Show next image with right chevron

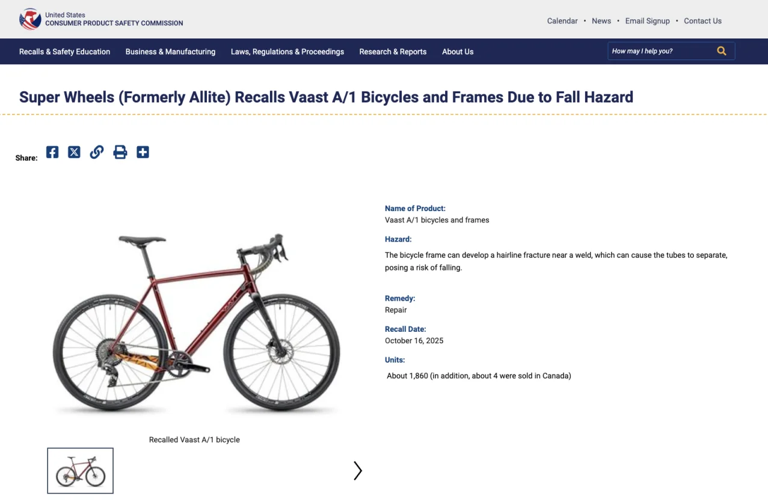357,471
